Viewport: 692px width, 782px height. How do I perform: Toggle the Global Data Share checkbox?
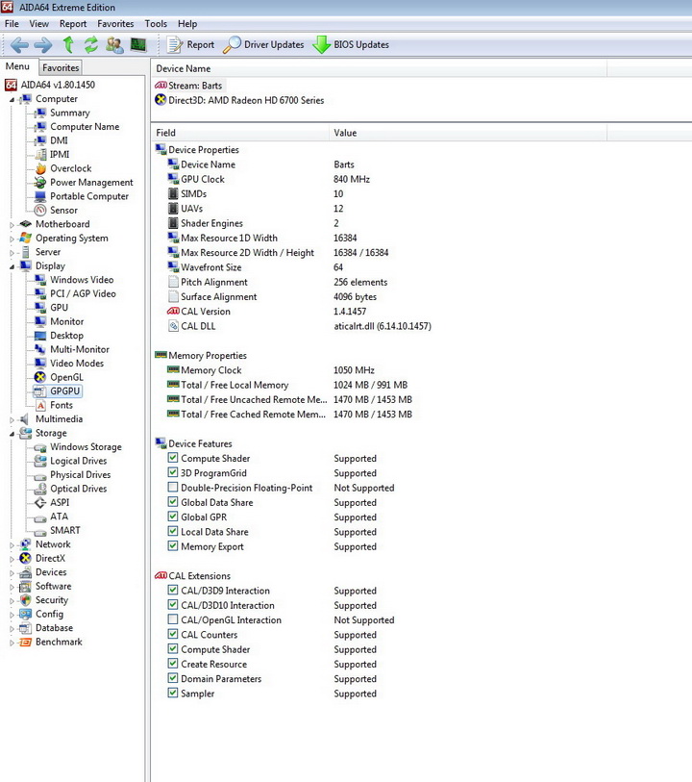click(x=173, y=502)
